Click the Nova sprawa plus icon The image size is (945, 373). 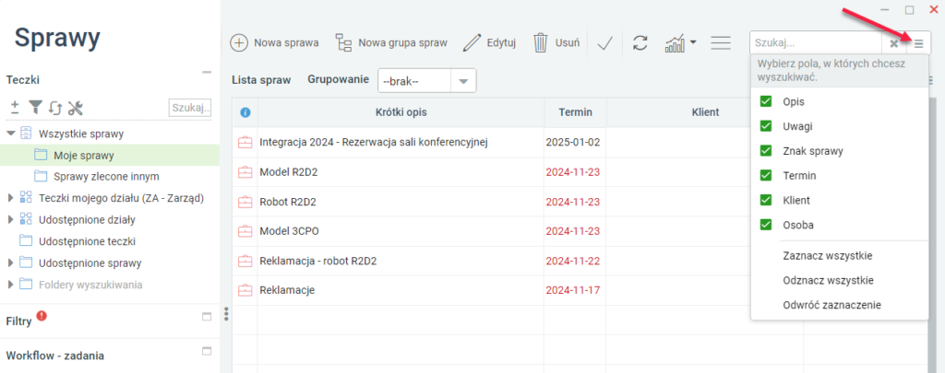click(239, 42)
